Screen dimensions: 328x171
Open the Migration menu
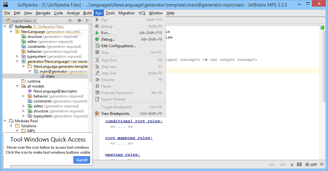tap(127, 13)
